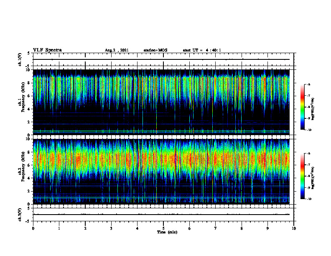Click the log(PSD) label beside ch.2 colorbar
Screen dimensions: 331x256
[x=313, y=178]
